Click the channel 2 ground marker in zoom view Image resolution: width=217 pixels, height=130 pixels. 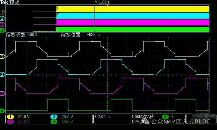3,75
